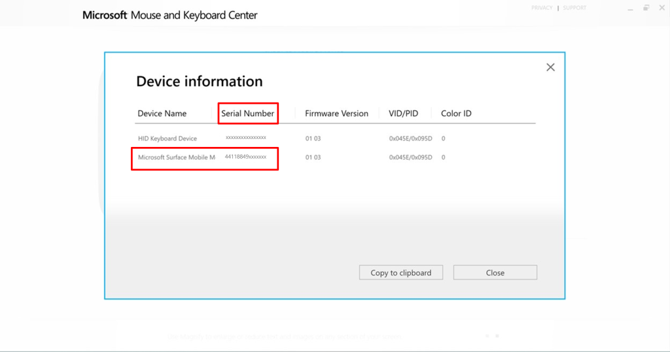Click Color ID 0 in Microsoft Surface Mobile row
670x352 pixels.
(443, 157)
